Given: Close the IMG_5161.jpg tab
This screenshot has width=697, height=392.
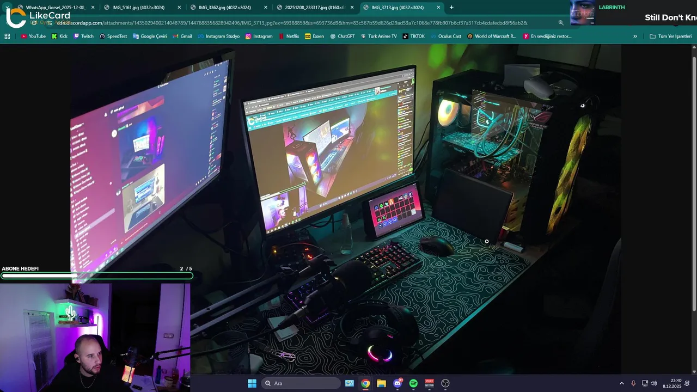Looking at the screenshot, I should 179,8.
